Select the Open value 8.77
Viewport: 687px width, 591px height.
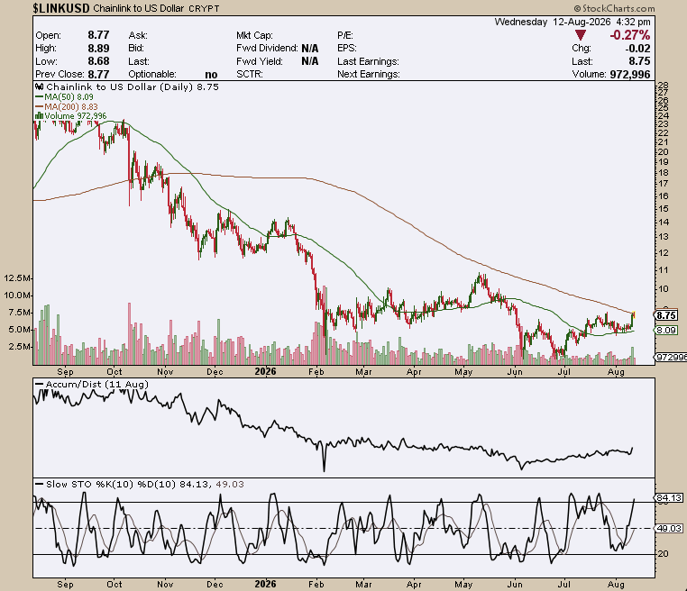click(x=98, y=35)
